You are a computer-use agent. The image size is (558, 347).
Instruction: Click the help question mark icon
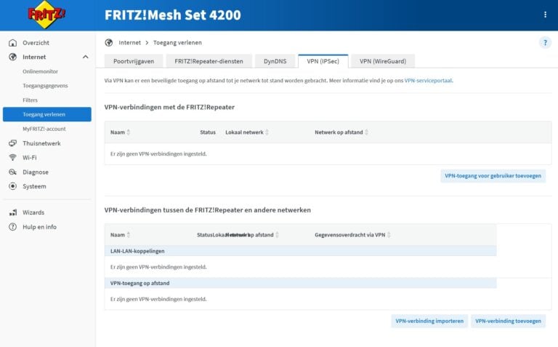pos(545,43)
